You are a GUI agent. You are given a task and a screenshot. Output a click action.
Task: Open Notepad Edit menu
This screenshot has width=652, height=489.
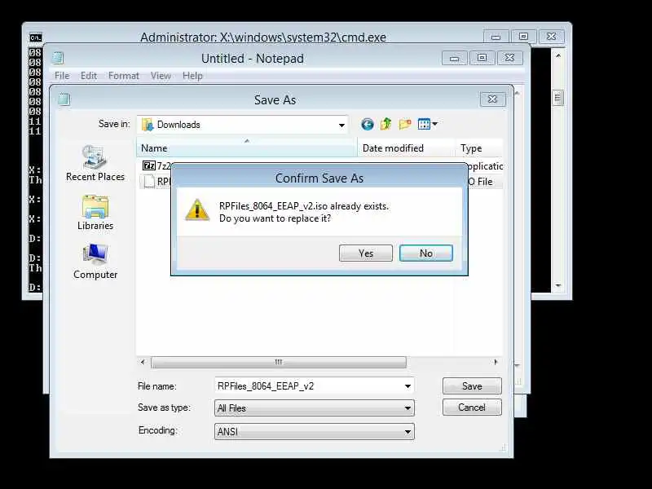pos(89,76)
